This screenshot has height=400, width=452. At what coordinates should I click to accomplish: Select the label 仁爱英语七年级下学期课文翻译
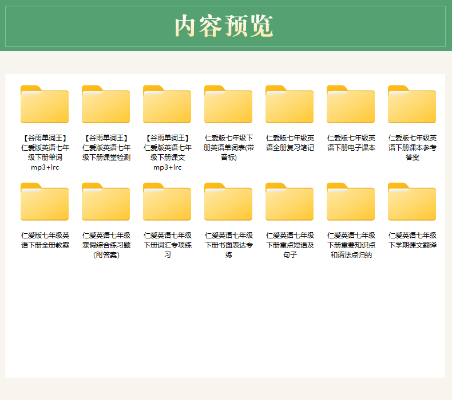coord(412,240)
